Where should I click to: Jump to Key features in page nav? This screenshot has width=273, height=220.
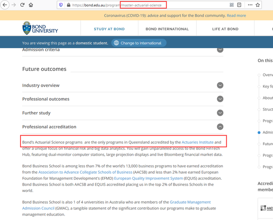click(268, 86)
